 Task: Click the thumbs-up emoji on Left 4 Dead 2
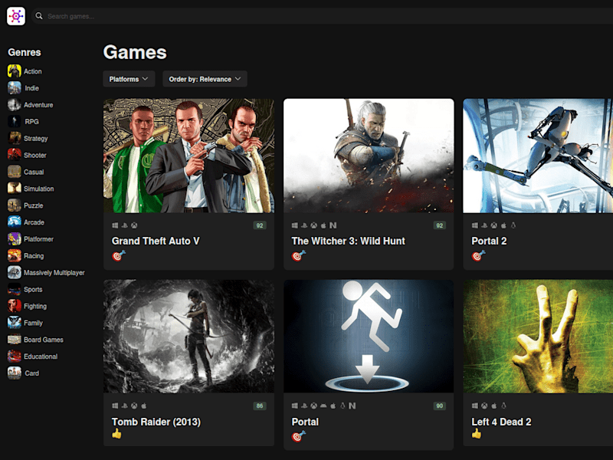(x=476, y=433)
